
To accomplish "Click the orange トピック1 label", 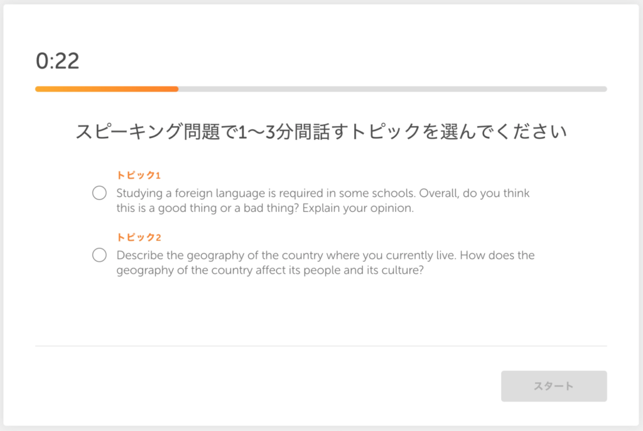I will (x=138, y=176).
